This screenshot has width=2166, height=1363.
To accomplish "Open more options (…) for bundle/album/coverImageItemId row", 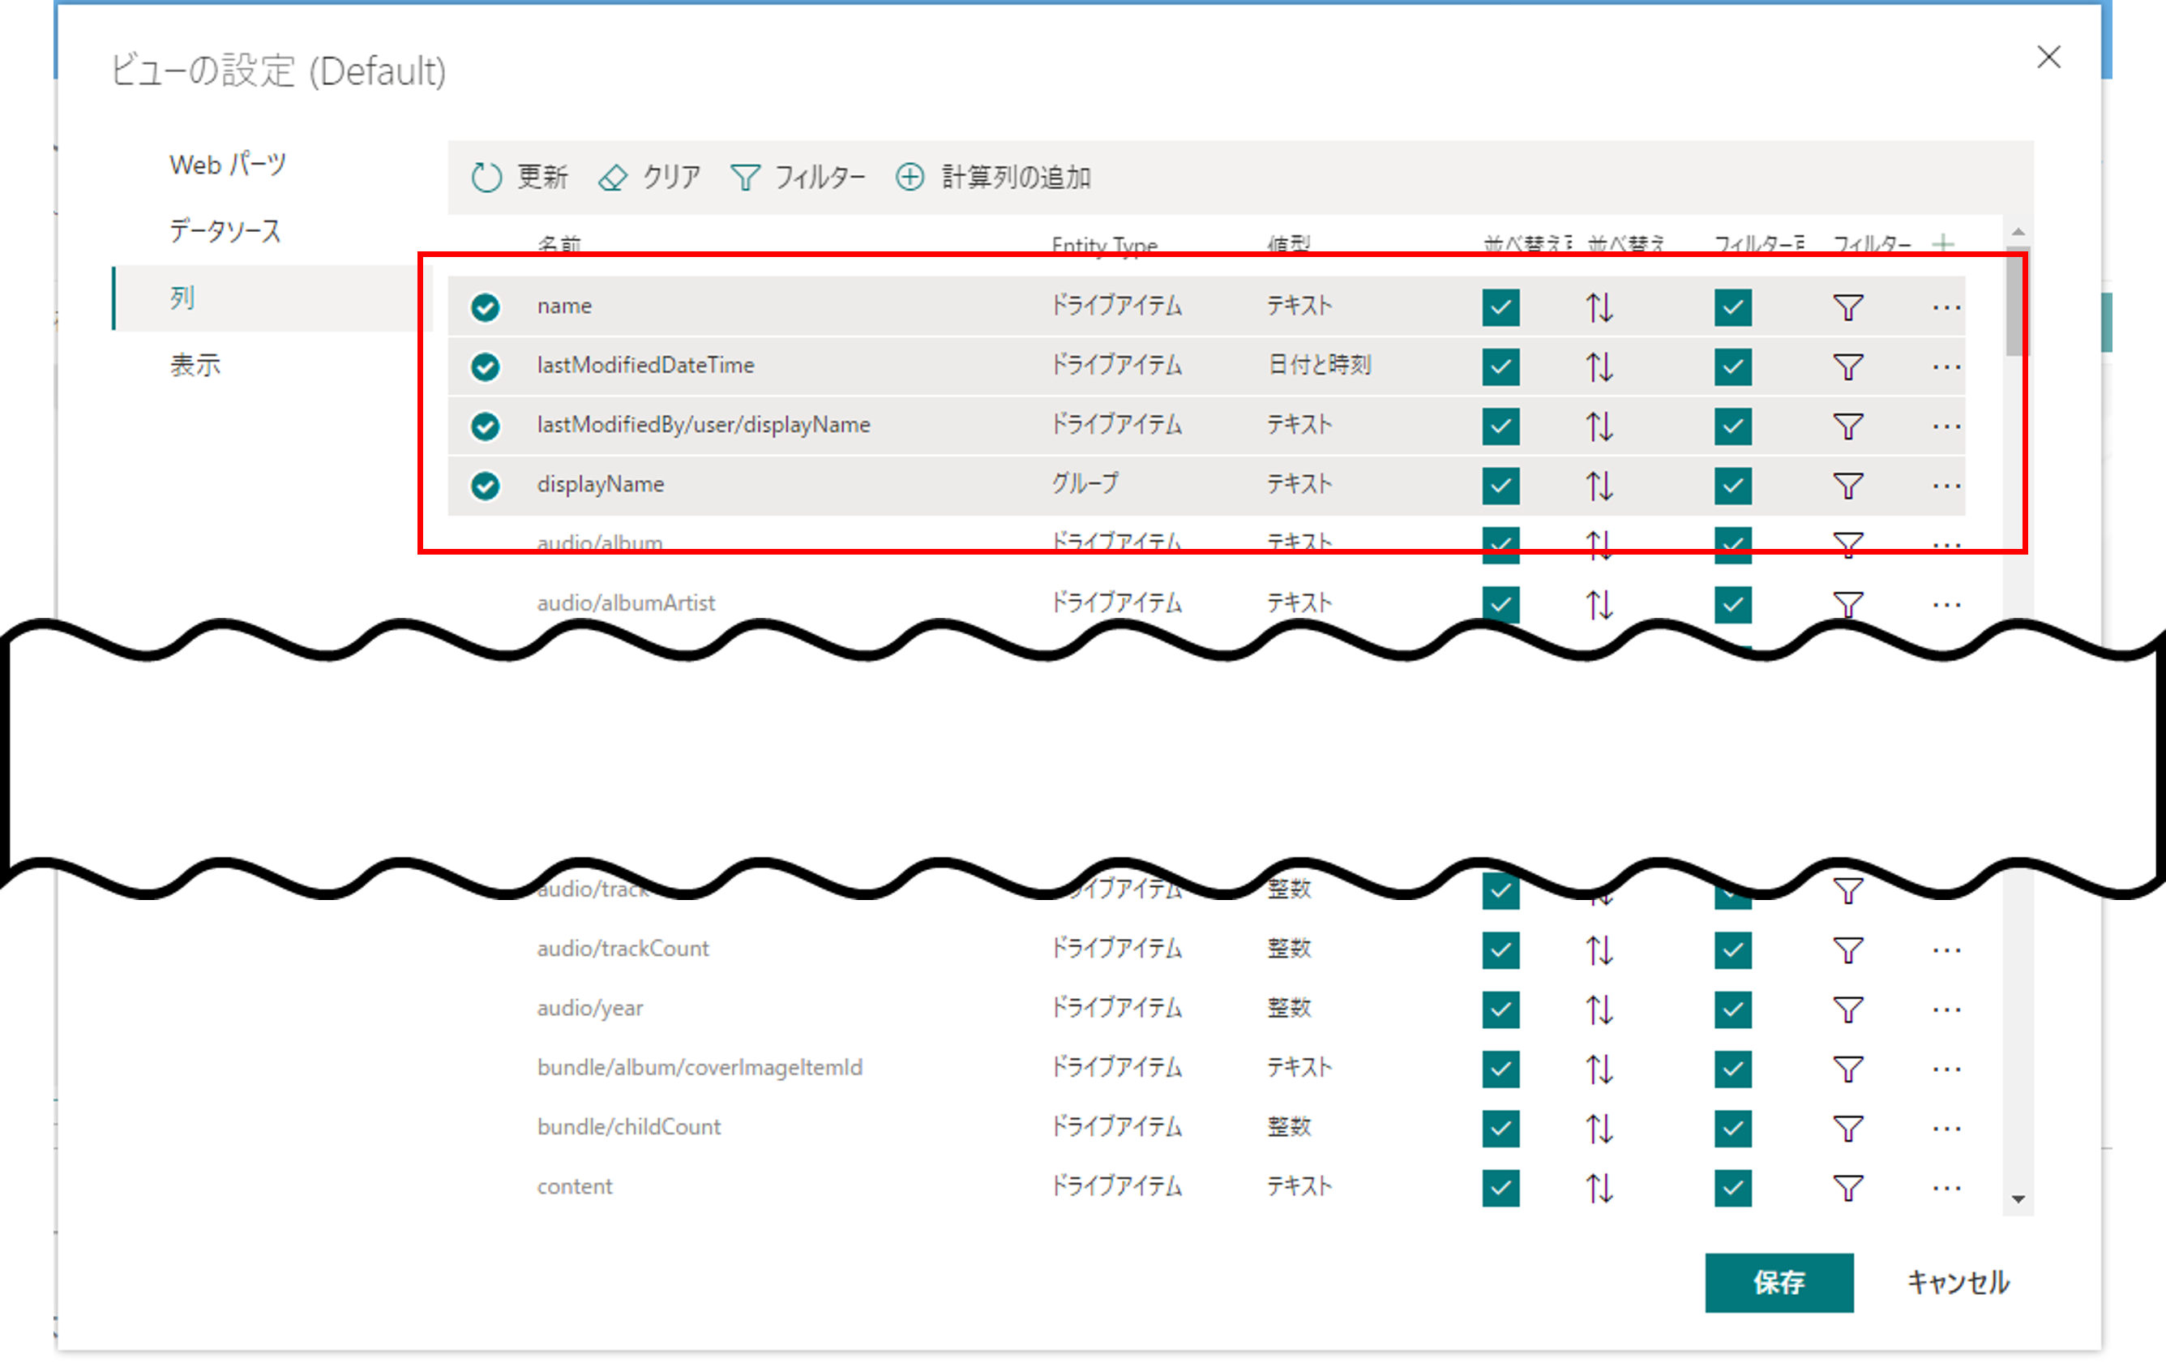I will pos(1946,1069).
